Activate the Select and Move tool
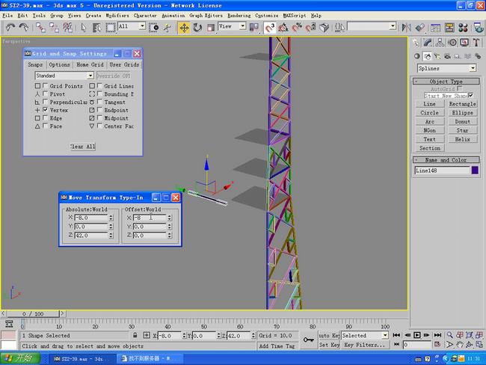The image size is (486, 365). [x=184, y=28]
